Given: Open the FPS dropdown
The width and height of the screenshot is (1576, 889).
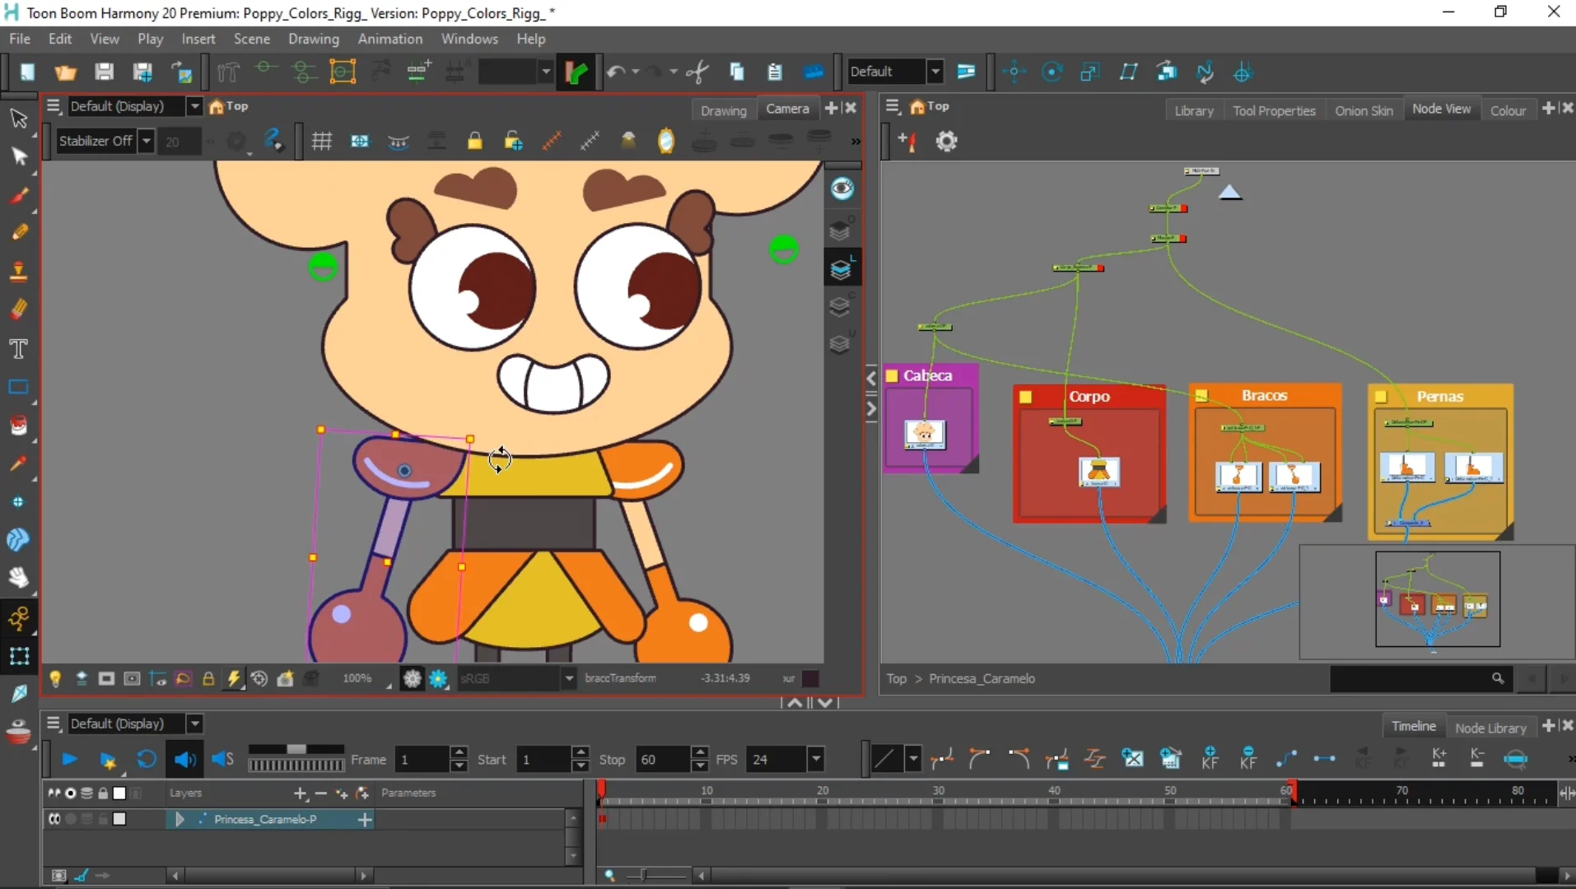Looking at the screenshot, I should [815, 760].
